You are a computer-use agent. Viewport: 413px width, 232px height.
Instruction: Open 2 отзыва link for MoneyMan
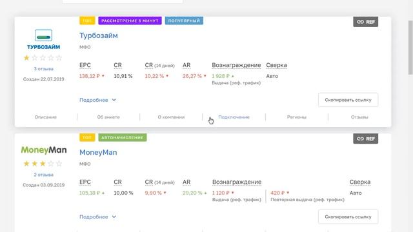coord(43,175)
